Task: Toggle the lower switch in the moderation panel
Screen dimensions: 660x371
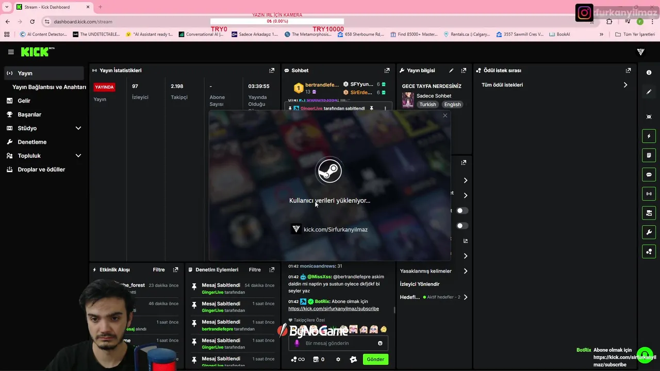Action: pos(462,226)
